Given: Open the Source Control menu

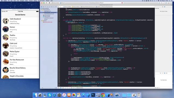Looking at the screenshot, I should pos(41,1).
